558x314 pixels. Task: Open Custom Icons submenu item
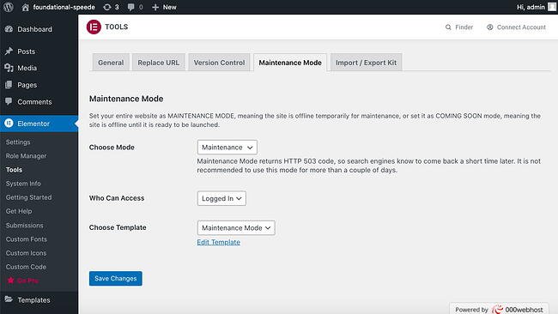click(26, 253)
